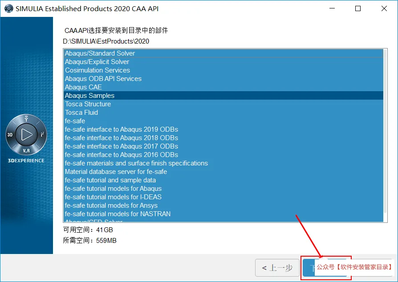The height and width of the screenshot is (282, 398).
Task: Select Tosca Structure component
Action: coord(223,104)
